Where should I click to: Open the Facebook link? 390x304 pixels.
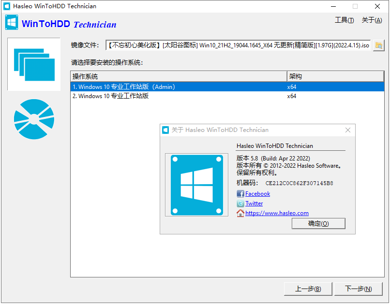click(257, 194)
